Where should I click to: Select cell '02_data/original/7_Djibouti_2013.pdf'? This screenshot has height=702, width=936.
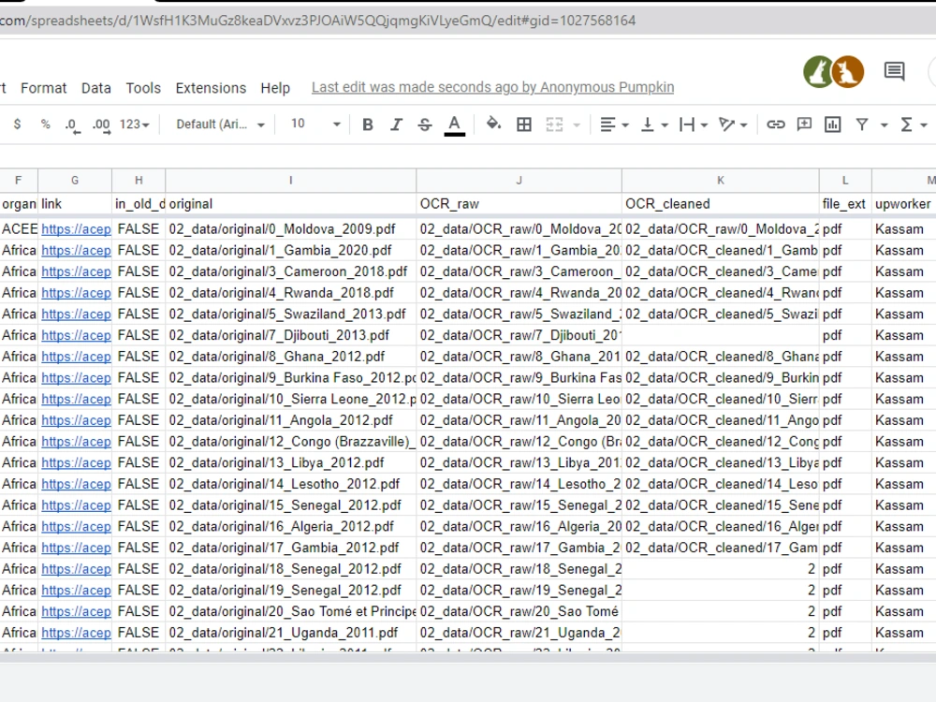tap(291, 335)
